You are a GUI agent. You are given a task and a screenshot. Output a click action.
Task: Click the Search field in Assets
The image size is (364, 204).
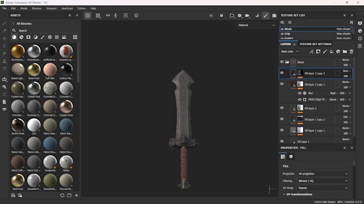point(44,30)
